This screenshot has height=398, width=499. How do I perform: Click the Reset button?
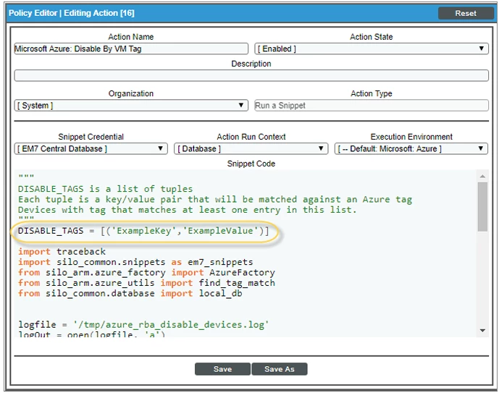466,13
